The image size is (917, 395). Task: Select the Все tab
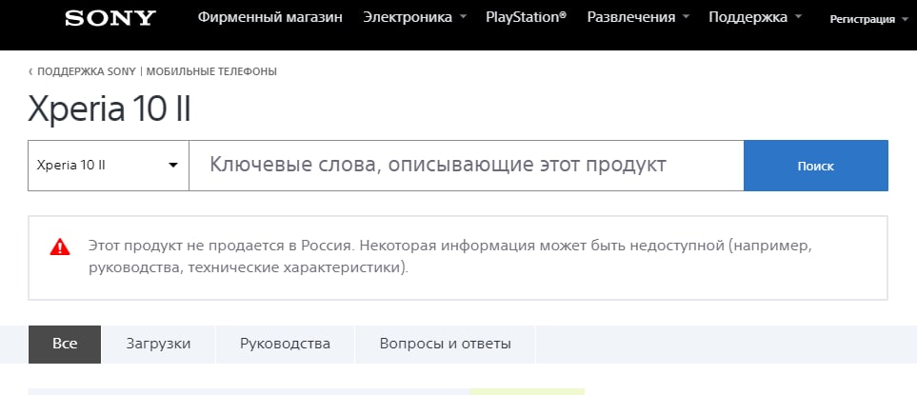[x=65, y=345]
